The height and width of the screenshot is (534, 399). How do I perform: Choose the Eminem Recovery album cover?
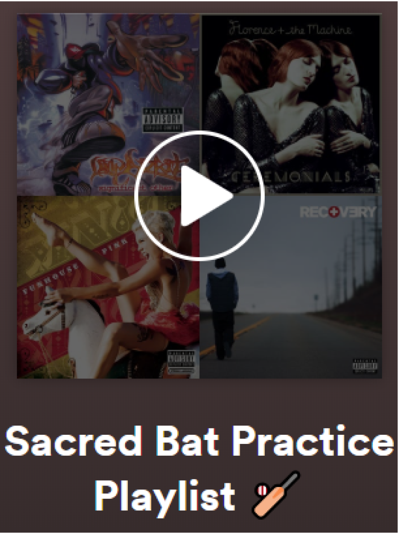pyautogui.click(x=291, y=287)
